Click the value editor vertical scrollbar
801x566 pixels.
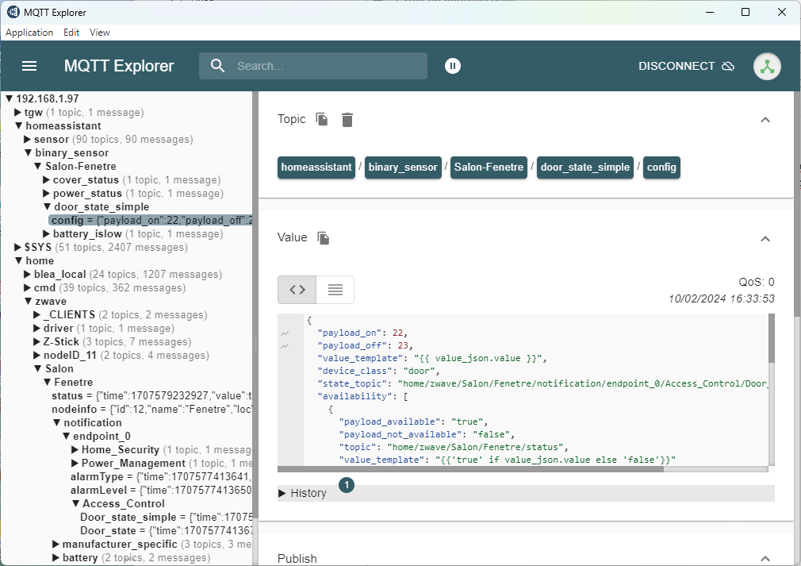[772, 338]
